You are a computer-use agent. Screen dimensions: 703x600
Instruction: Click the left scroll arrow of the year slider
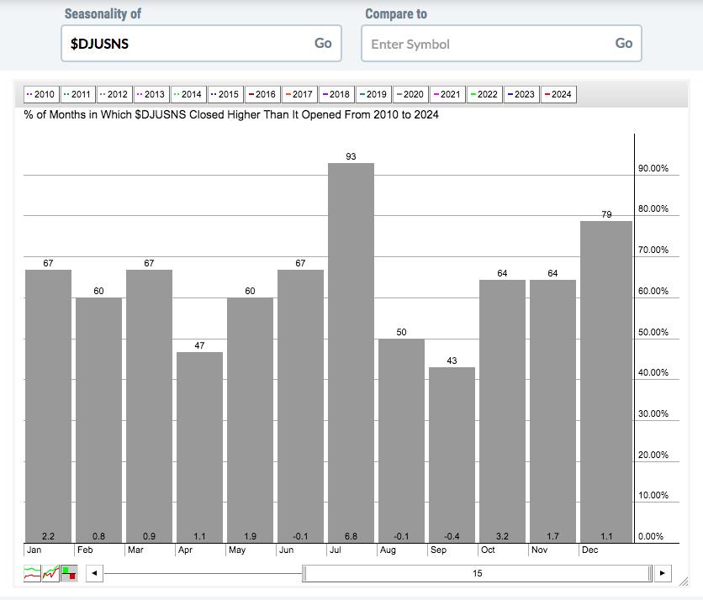[x=95, y=574]
